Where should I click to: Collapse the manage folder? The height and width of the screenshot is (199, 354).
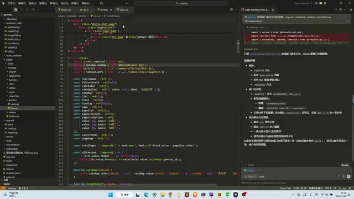[x=12, y=67]
